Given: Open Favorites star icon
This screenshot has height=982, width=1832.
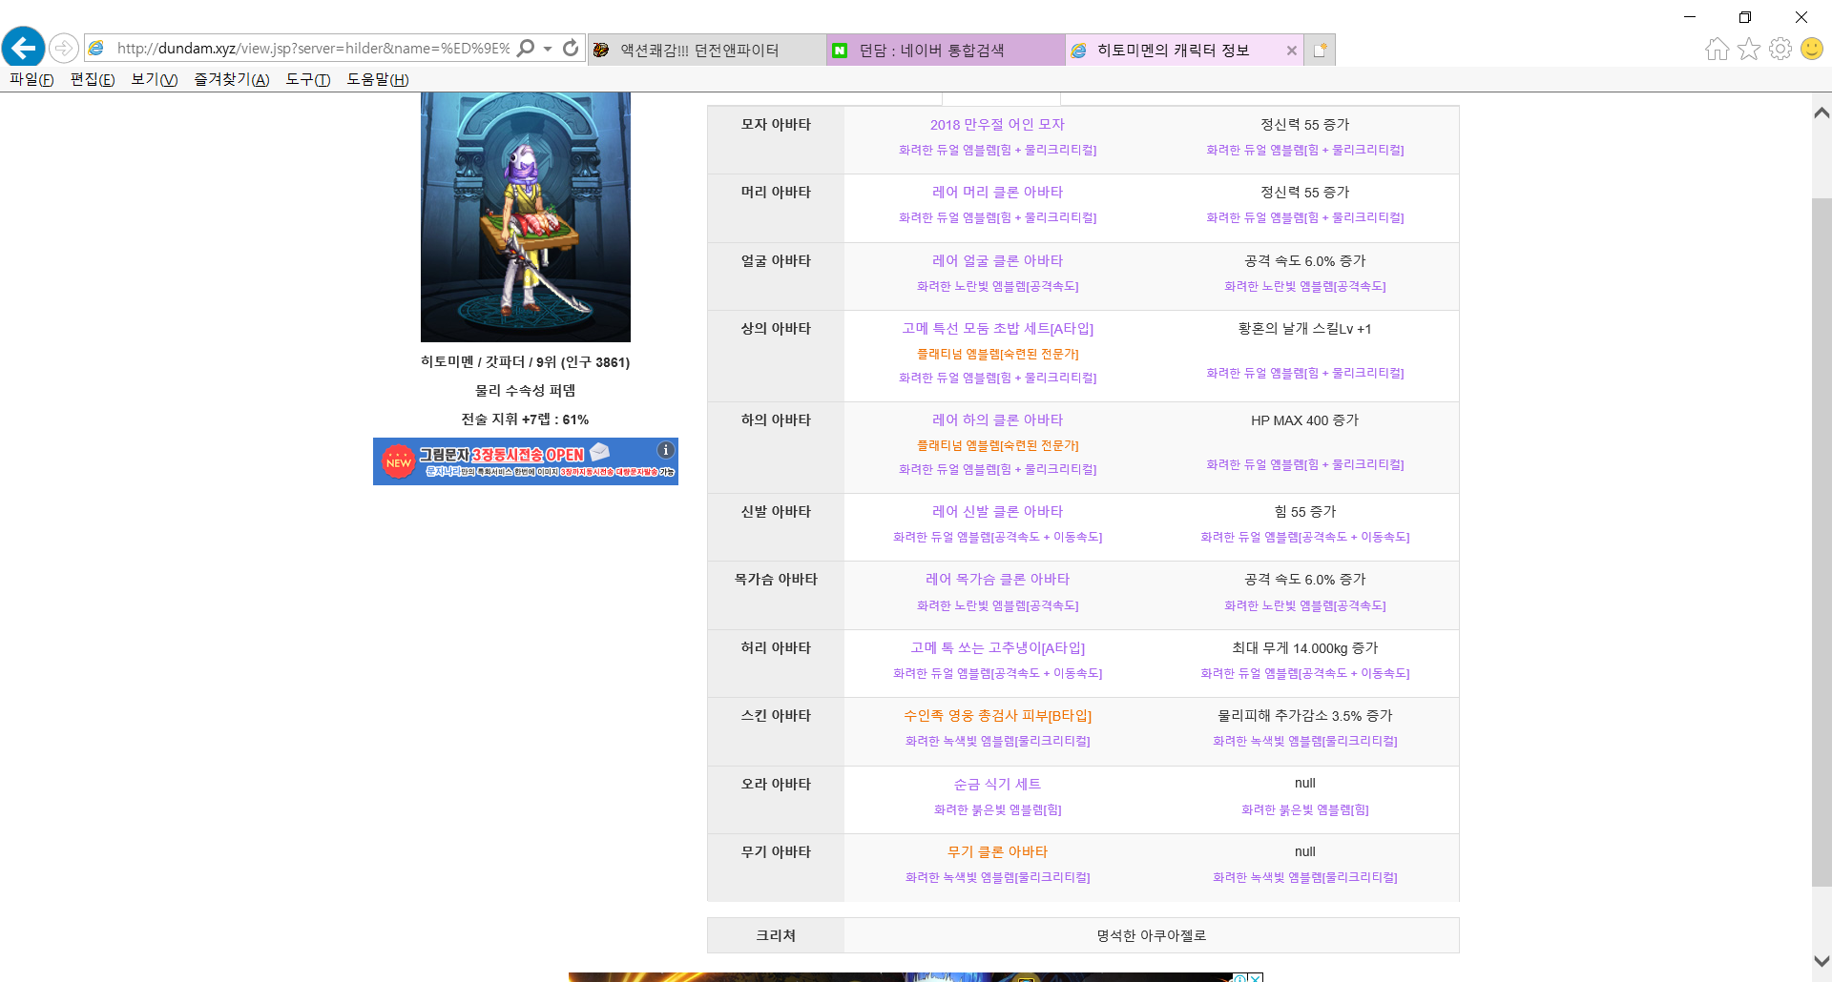Looking at the screenshot, I should [1749, 49].
